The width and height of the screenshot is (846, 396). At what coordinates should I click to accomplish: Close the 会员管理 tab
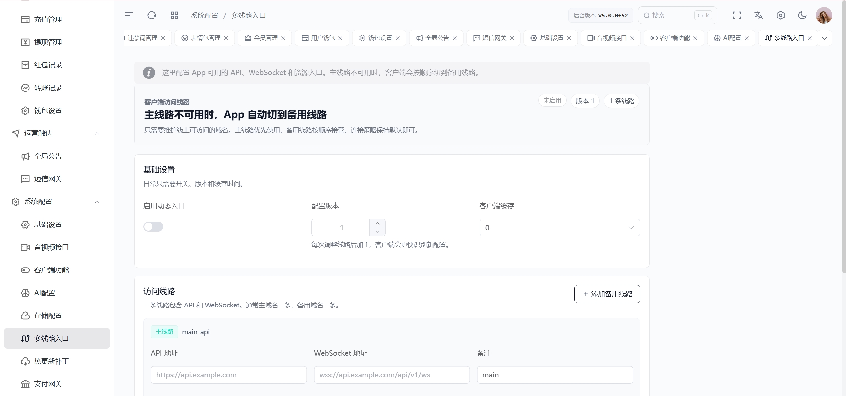(283, 38)
